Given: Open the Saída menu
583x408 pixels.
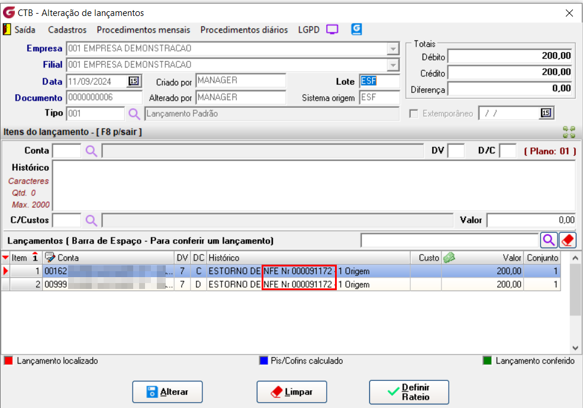Looking at the screenshot, I should pos(25,30).
